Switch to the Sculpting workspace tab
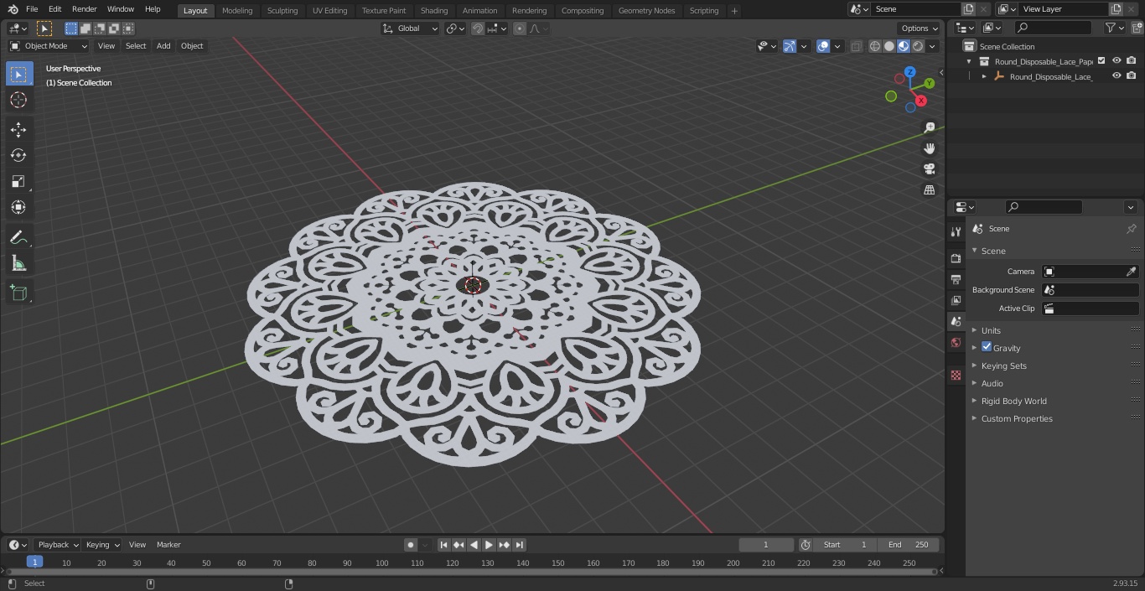The width and height of the screenshot is (1145, 591). pyautogui.click(x=282, y=10)
